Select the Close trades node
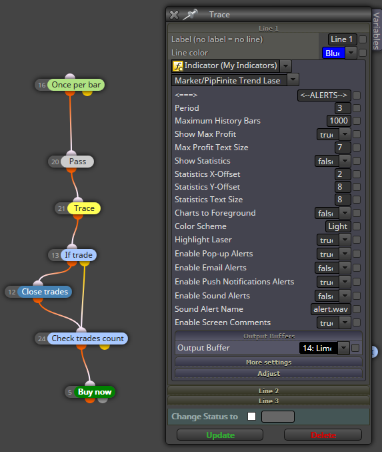Viewport: 382px width, 452px height. 45,292
